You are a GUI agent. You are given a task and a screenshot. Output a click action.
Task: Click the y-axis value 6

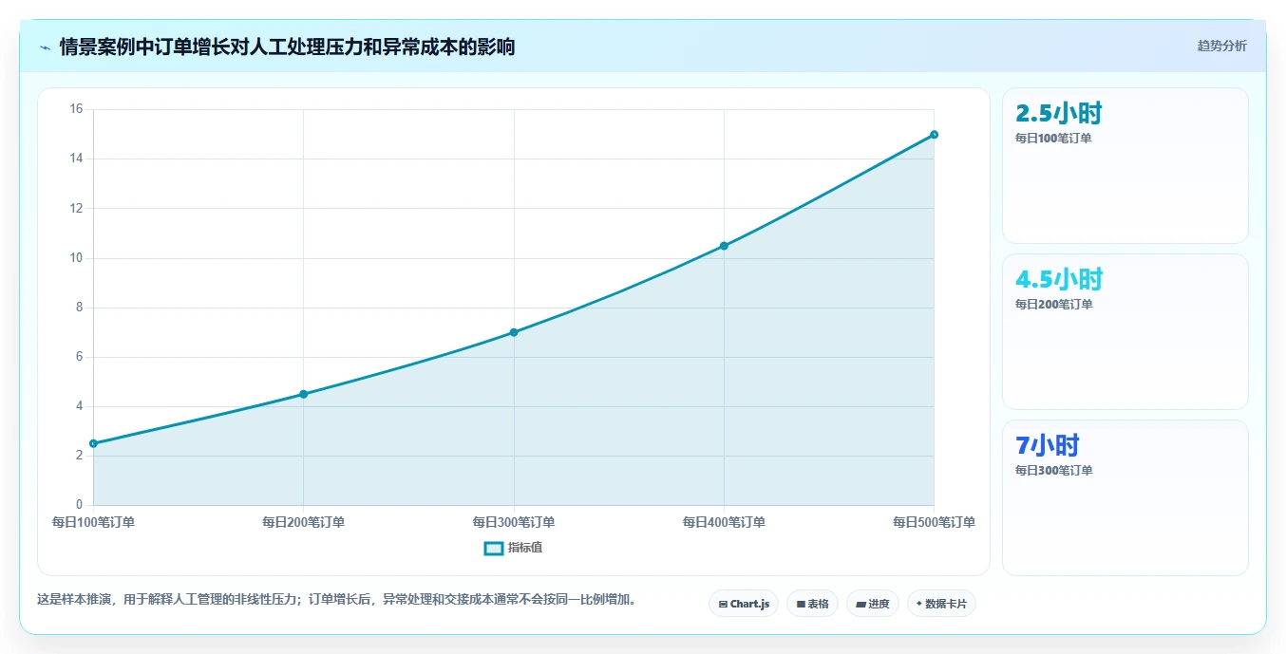coord(79,357)
